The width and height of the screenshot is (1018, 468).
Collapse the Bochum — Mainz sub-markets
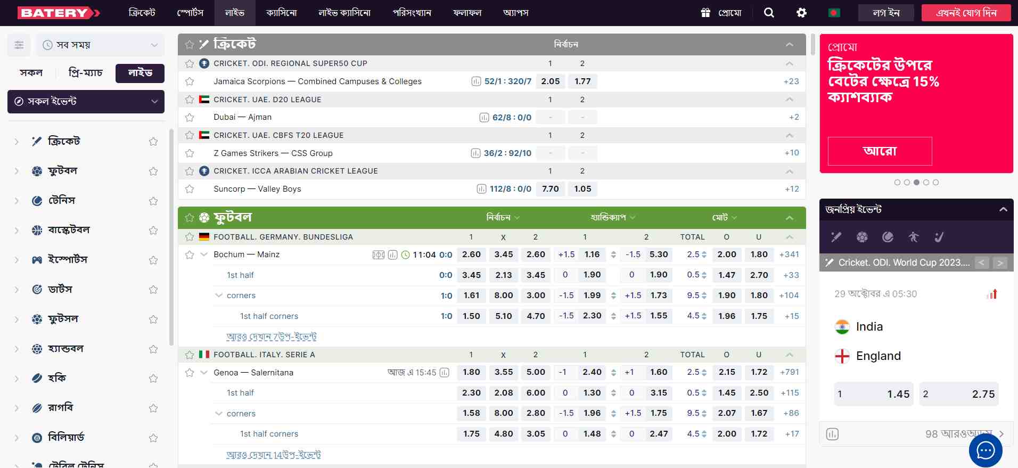click(x=204, y=254)
